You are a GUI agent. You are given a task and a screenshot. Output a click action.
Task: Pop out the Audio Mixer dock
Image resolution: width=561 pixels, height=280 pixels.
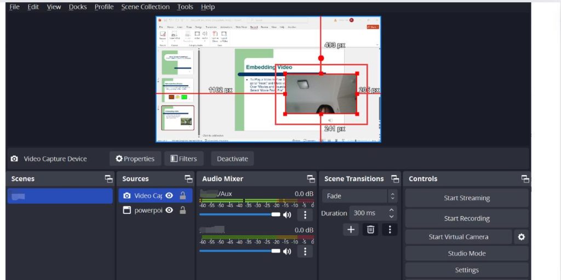311,179
